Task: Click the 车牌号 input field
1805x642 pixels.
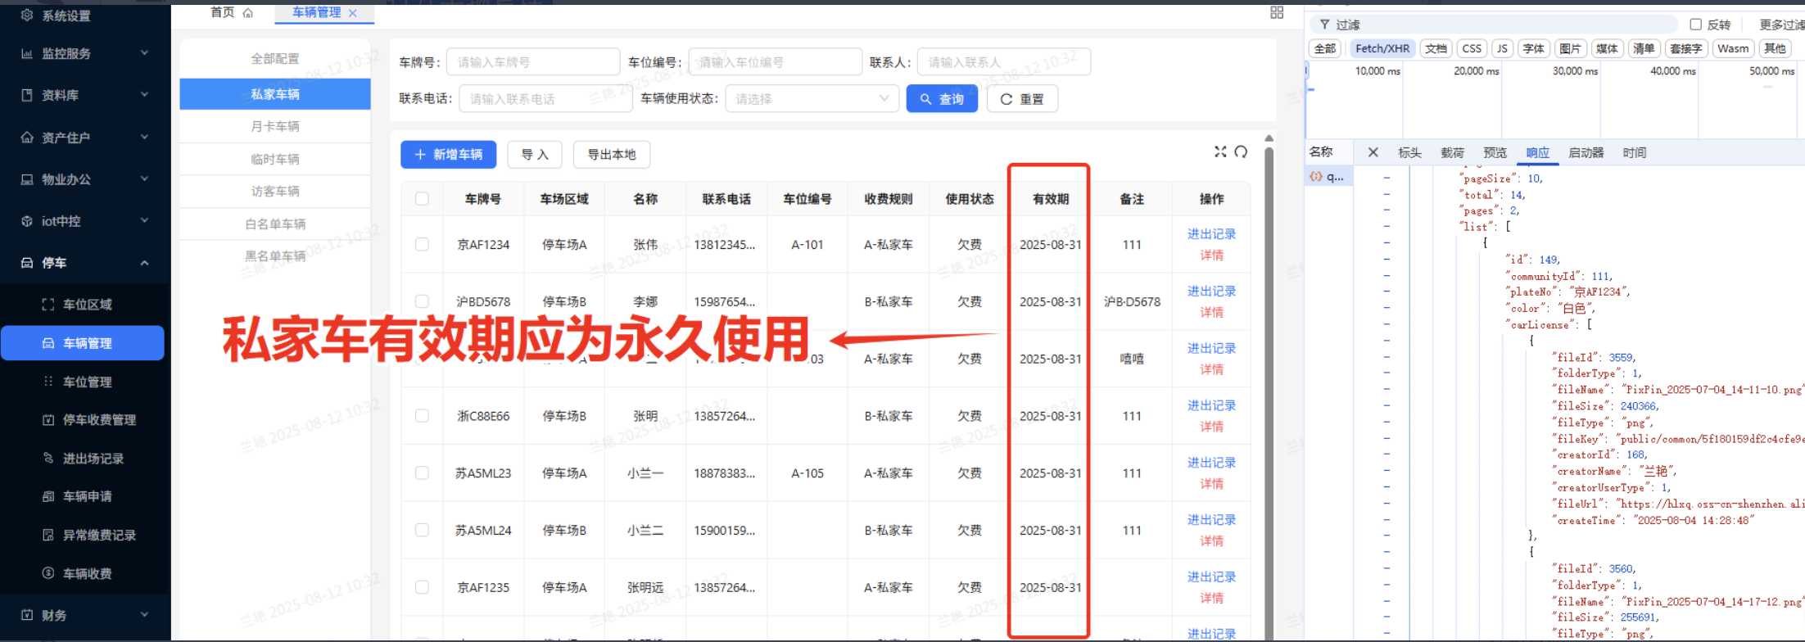Action: [x=532, y=62]
